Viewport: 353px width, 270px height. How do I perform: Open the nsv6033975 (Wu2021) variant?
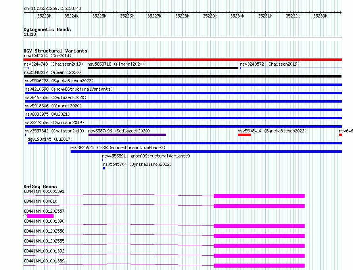(x=184, y=118)
